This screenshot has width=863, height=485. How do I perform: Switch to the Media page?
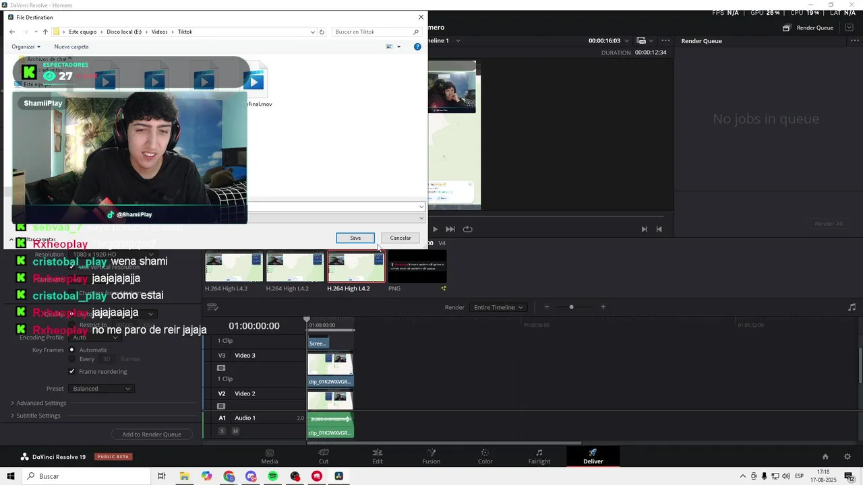270,456
